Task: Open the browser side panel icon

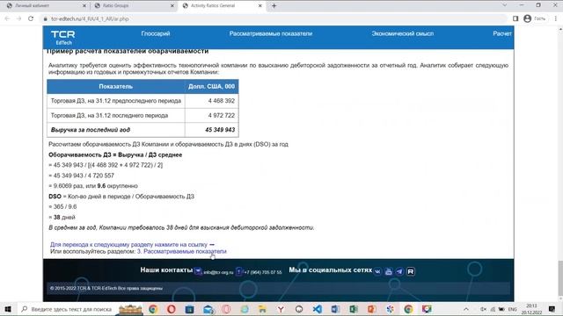Action: [x=515, y=18]
